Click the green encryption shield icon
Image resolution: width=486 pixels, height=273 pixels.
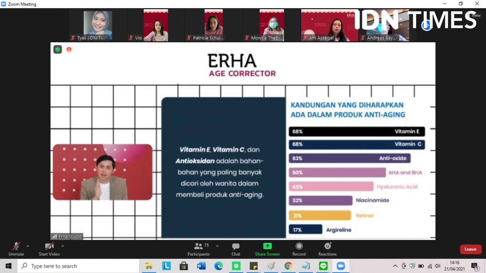[58, 49]
